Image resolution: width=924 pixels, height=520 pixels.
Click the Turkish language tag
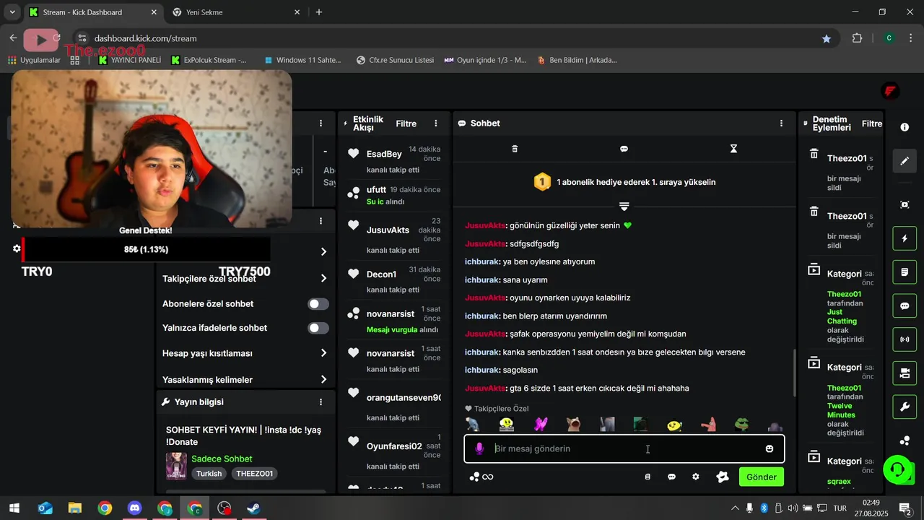coord(209,474)
